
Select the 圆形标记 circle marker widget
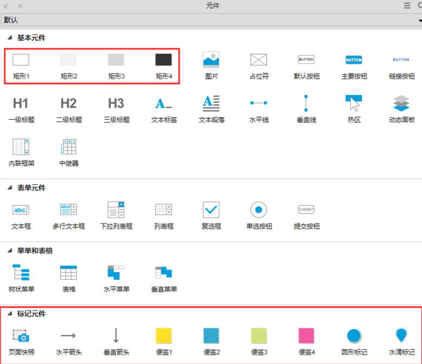(354, 342)
